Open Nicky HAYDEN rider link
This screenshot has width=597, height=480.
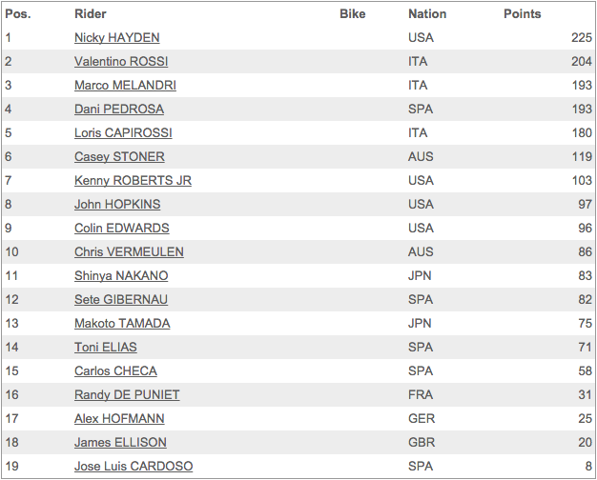pos(117,38)
